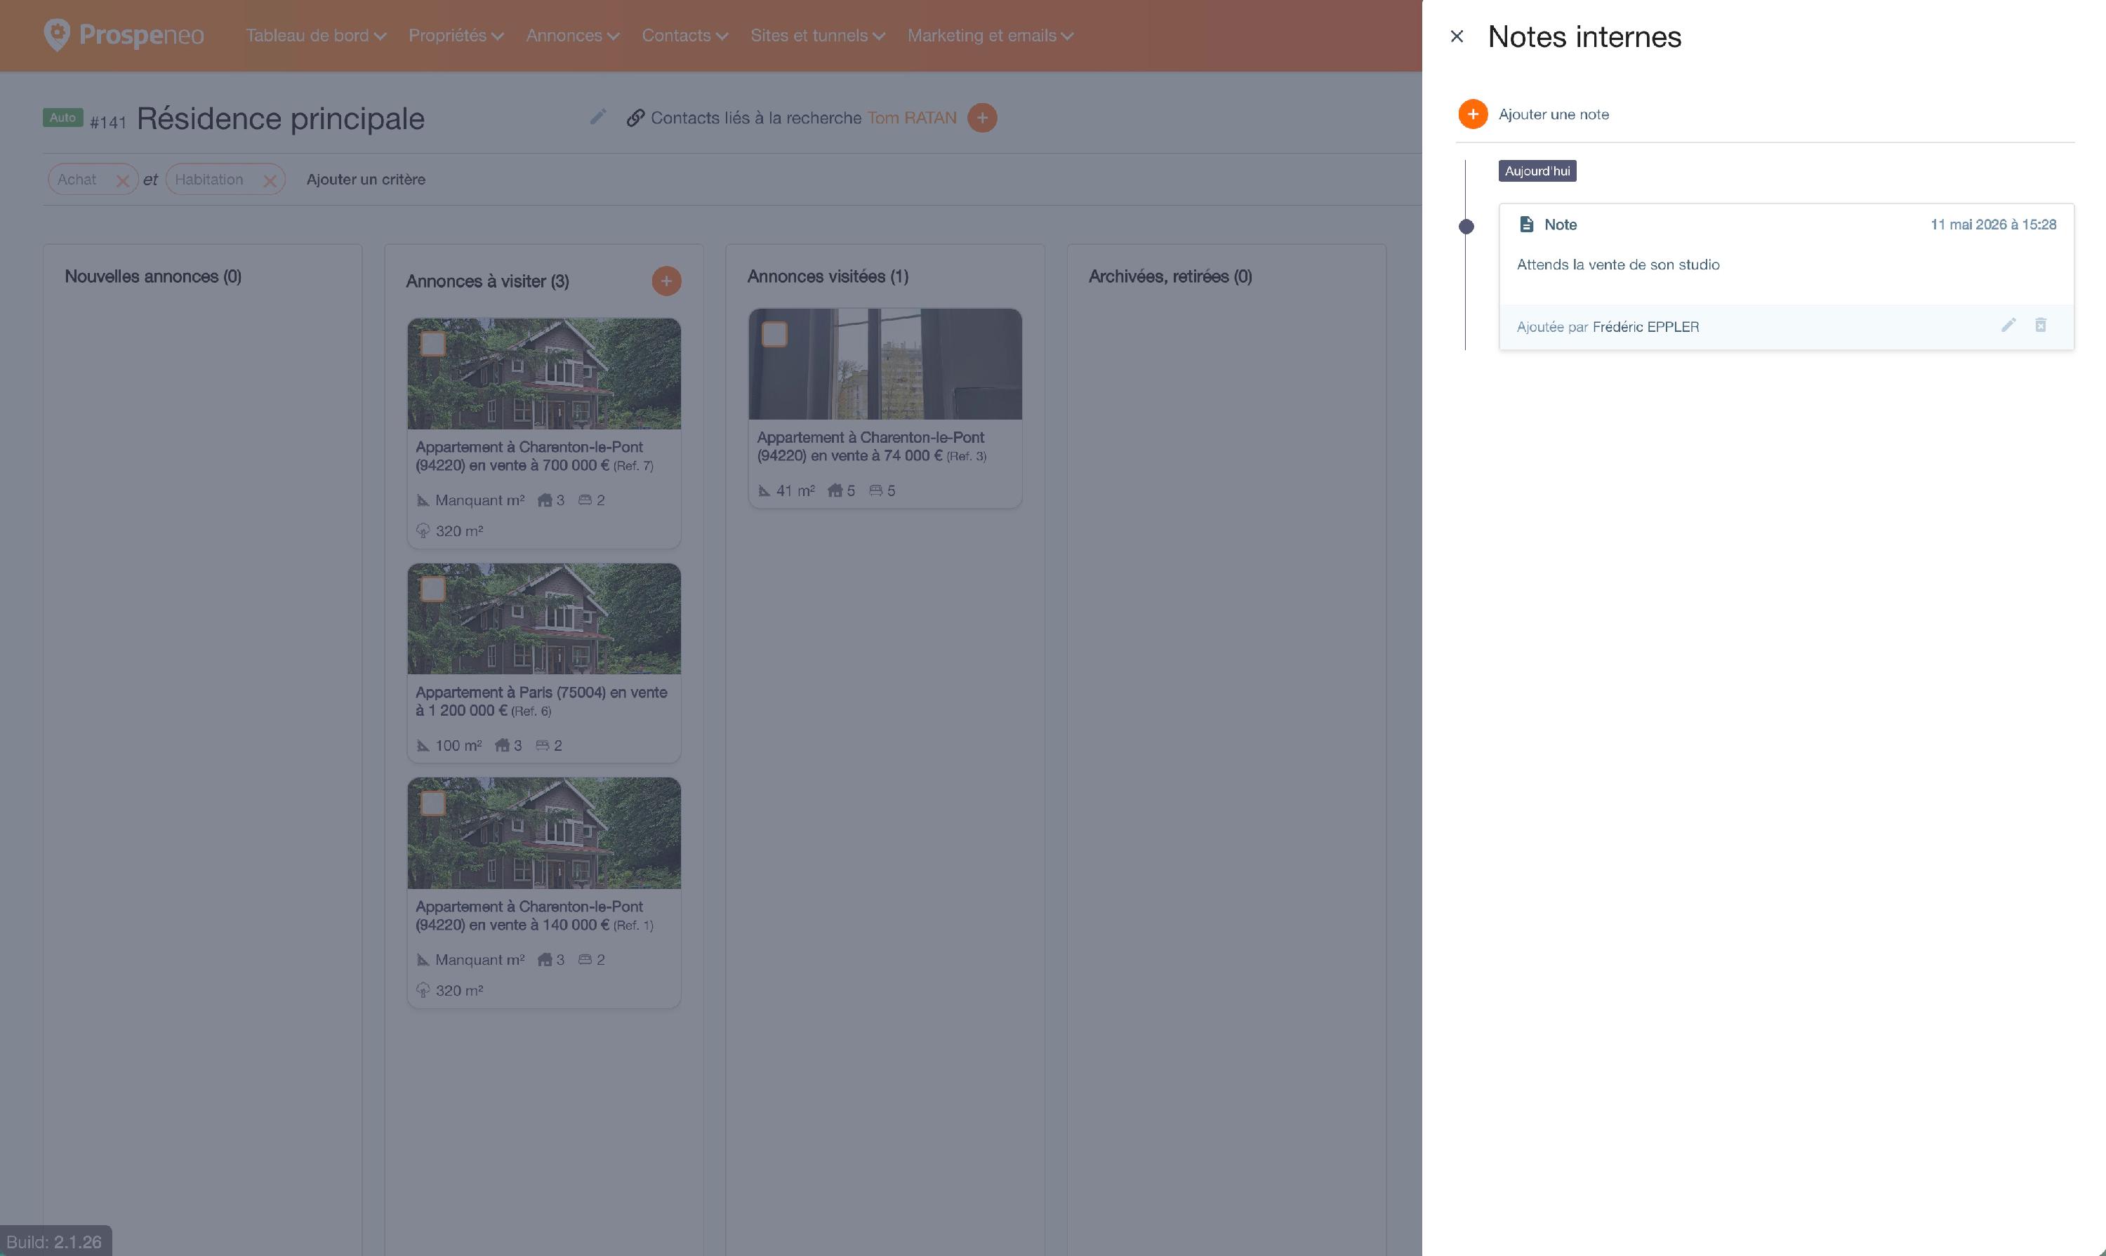Click the Aujourd'hui date badge

click(x=1538, y=171)
